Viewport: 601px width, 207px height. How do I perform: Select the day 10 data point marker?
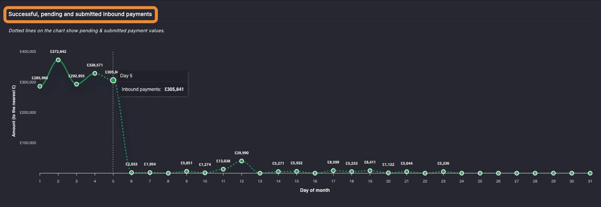[x=205, y=173]
